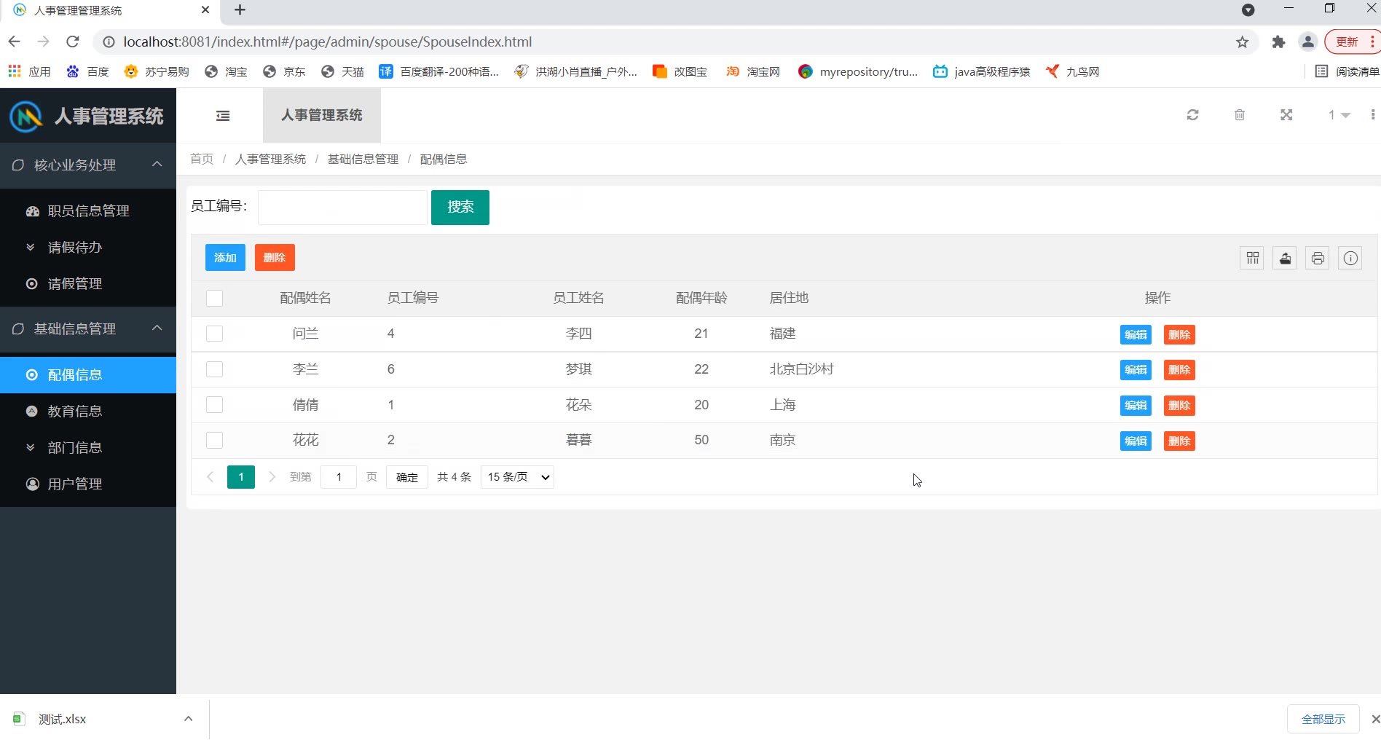
Task: Open the 职员信息管理 menu item
Action: (88, 211)
